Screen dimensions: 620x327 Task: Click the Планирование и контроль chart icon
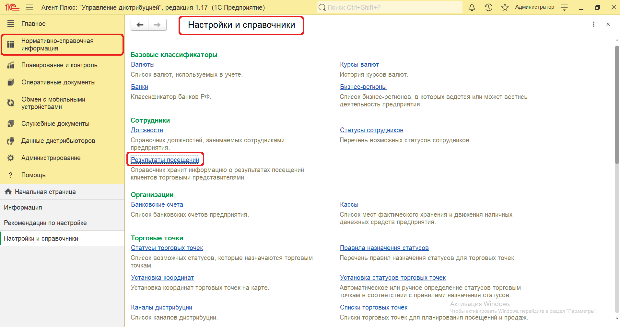tap(11, 65)
